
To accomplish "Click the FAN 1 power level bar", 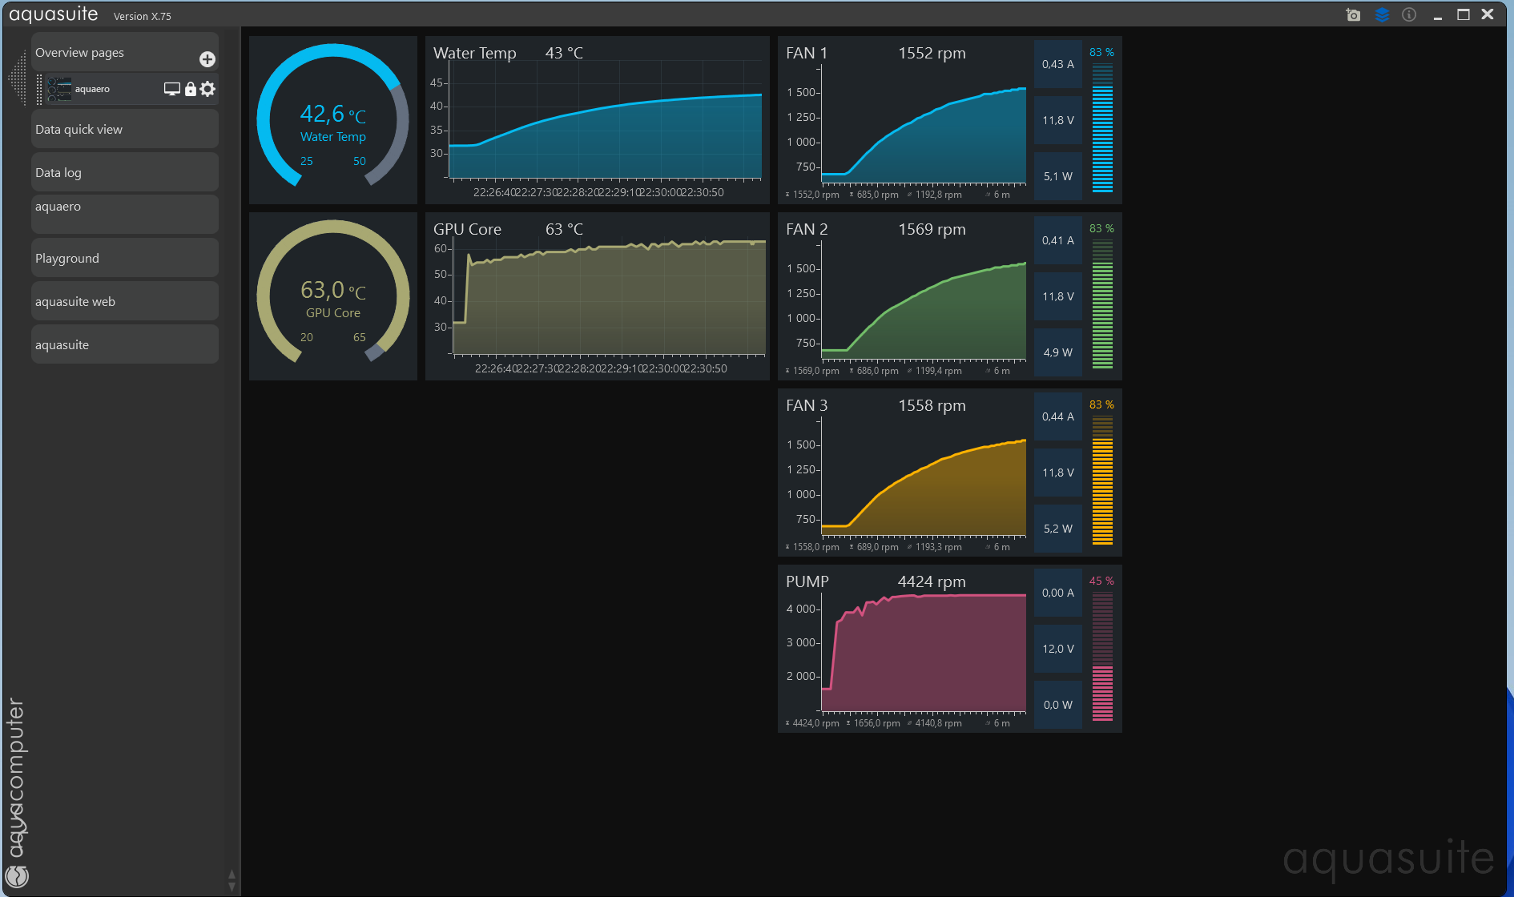I will click(x=1102, y=128).
